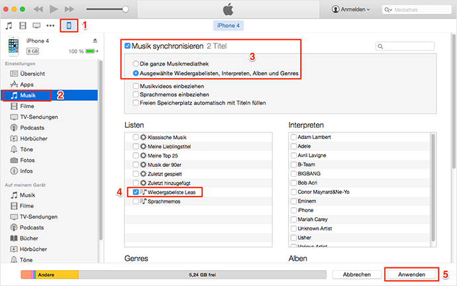Enable Musikvideos einbeziehen checkbox

pyautogui.click(x=136, y=86)
